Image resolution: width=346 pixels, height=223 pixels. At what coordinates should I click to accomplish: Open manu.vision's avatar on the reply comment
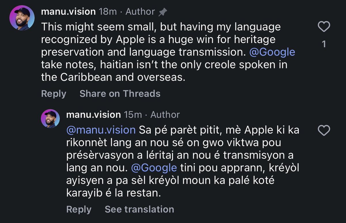pos(50,119)
